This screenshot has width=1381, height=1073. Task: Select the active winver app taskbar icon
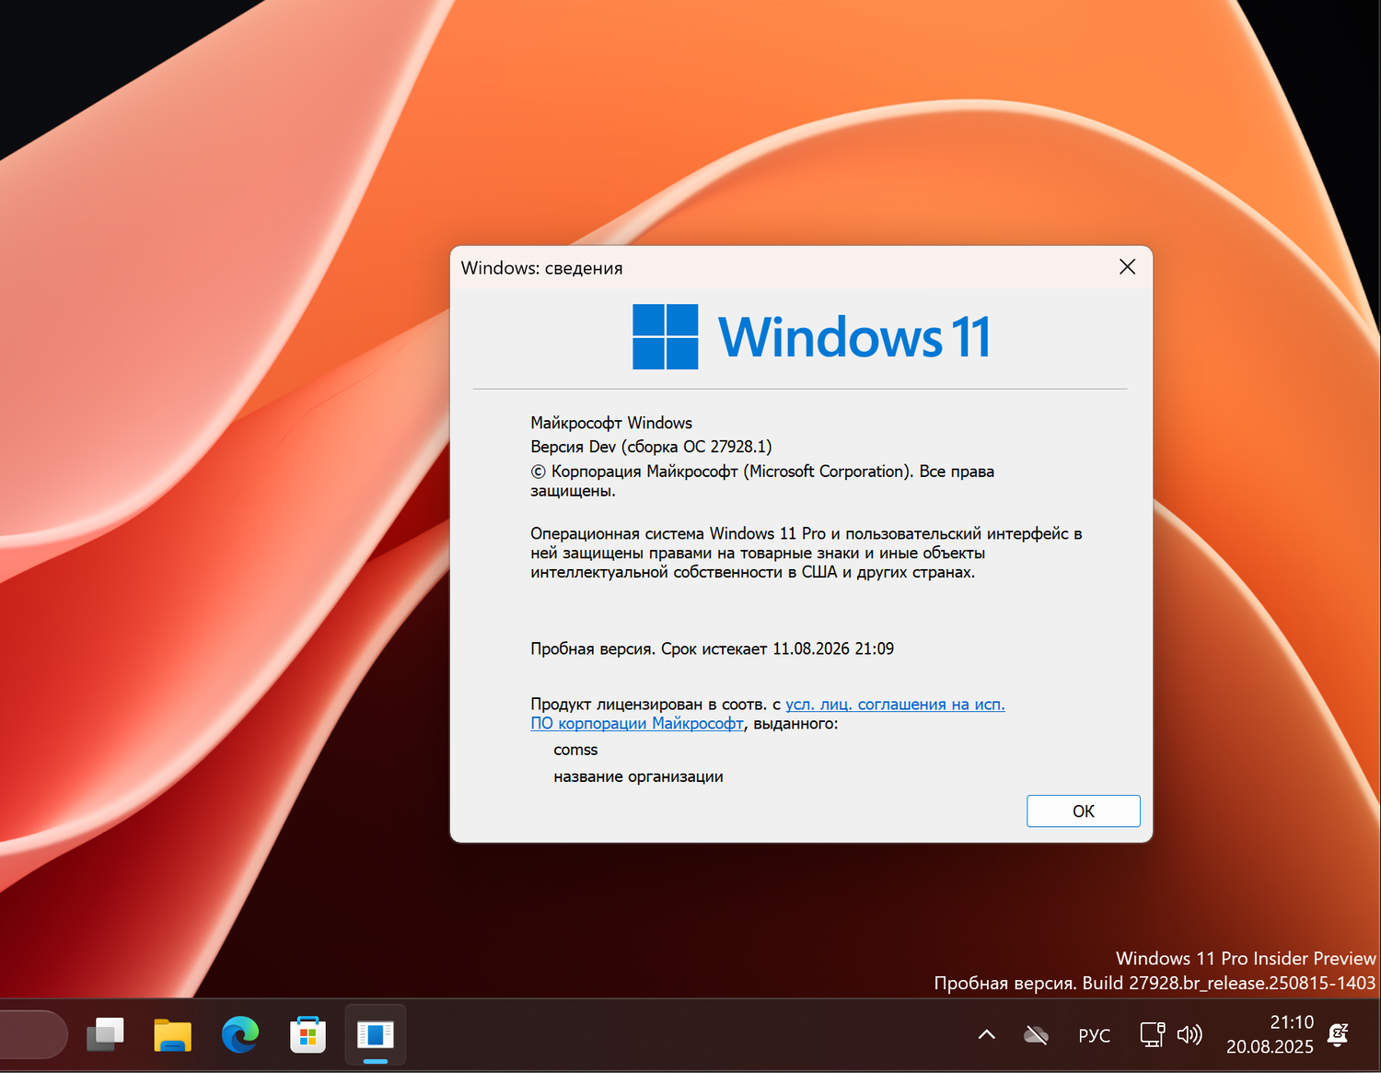[x=375, y=1034]
